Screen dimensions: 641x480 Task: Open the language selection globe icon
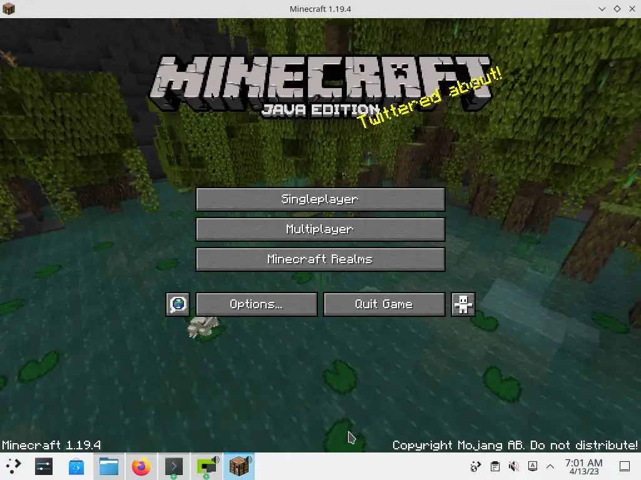point(178,304)
